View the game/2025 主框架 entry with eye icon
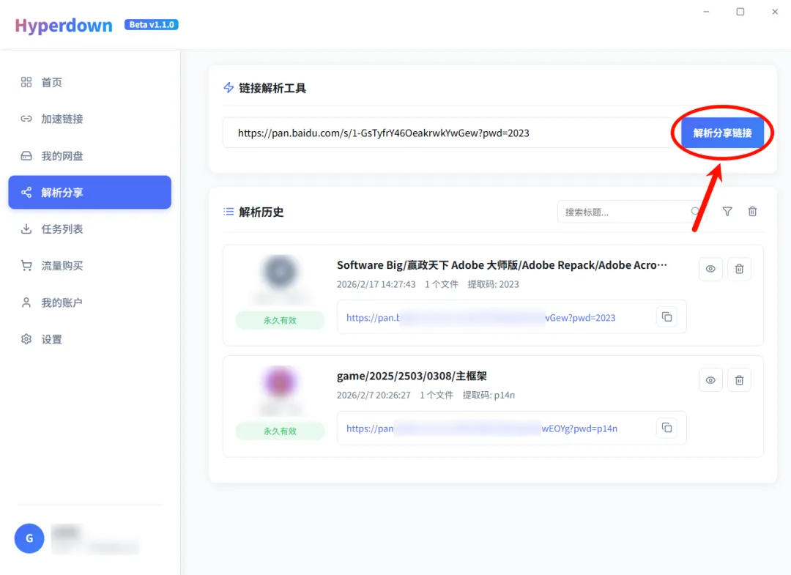Viewport: 791px width, 575px height. pos(710,380)
